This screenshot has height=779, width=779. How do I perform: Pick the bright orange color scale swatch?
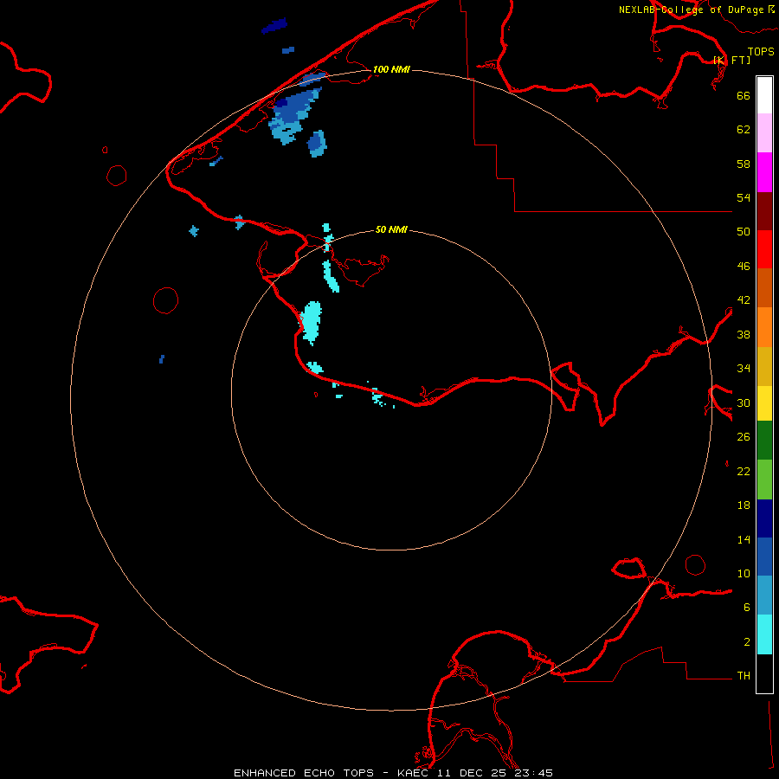[764, 327]
